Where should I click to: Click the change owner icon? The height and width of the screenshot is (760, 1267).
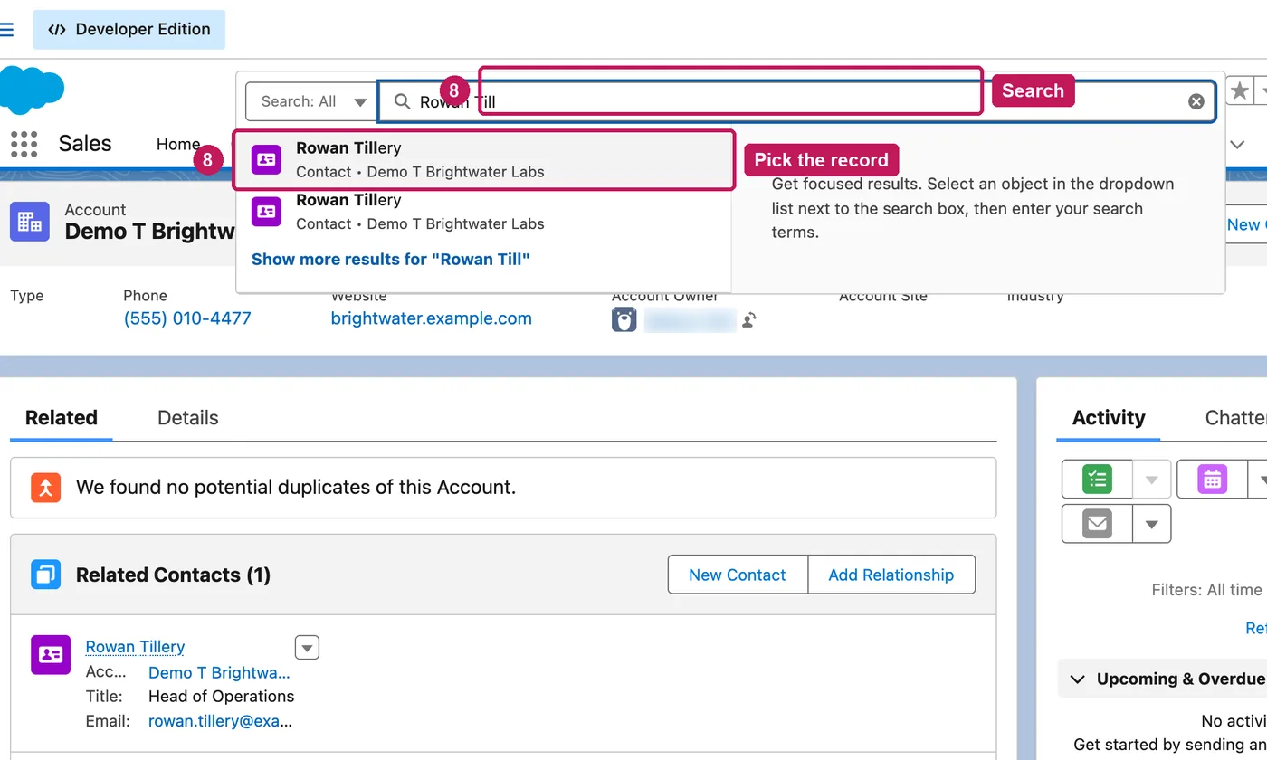pyautogui.click(x=748, y=319)
